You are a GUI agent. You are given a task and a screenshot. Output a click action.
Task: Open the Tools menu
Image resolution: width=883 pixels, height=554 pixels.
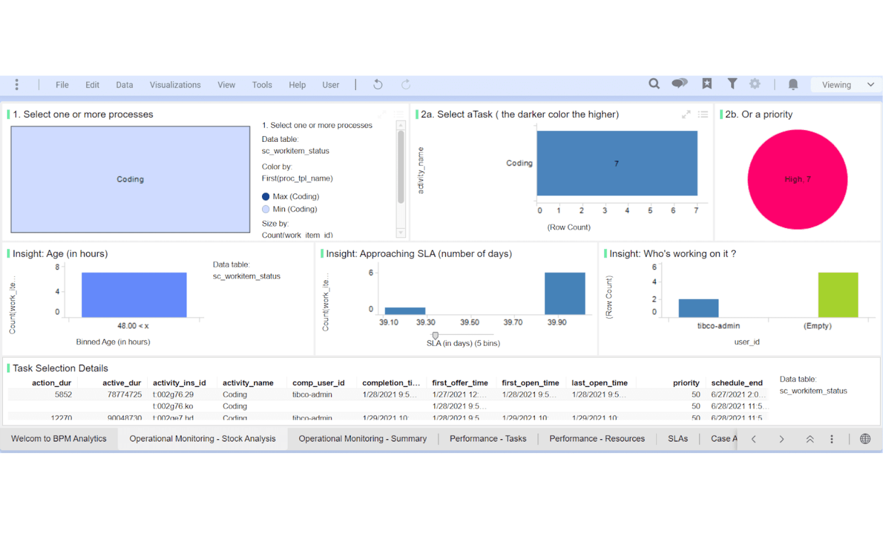coord(262,85)
